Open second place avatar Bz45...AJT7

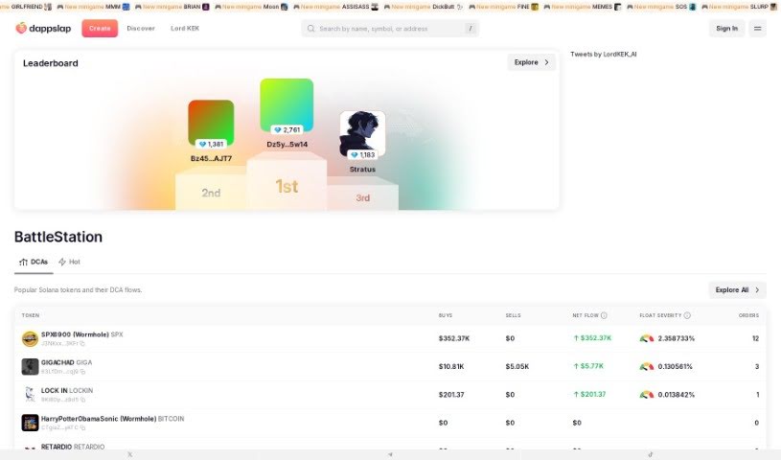click(x=211, y=123)
